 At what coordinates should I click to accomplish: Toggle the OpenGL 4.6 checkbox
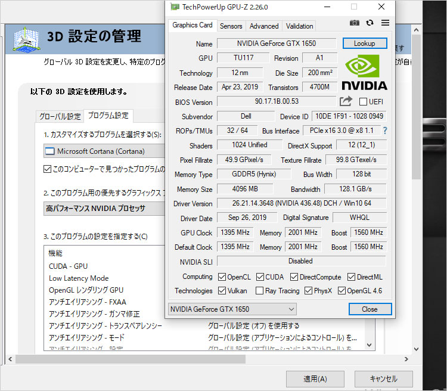click(342, 291)
